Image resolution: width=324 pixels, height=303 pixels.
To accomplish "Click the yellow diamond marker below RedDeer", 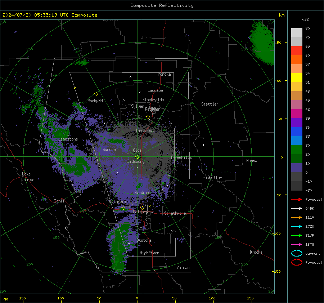I will pos(148,117).
